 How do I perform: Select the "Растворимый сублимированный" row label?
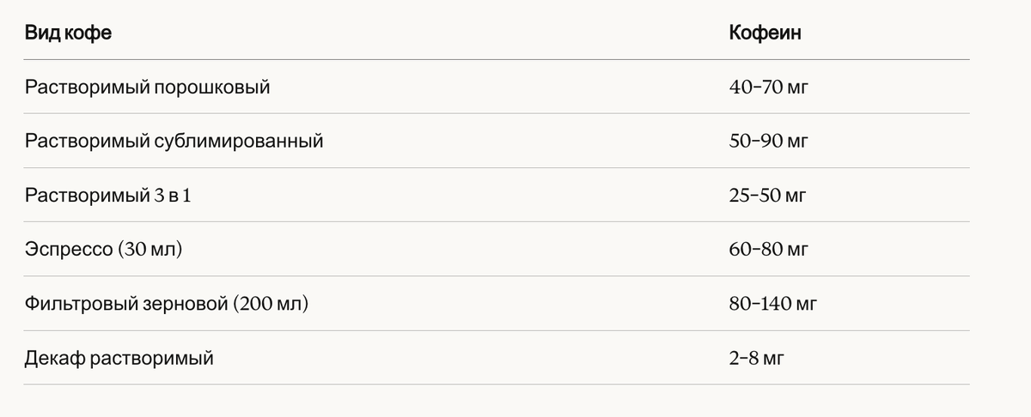click(x=174, y=142)
